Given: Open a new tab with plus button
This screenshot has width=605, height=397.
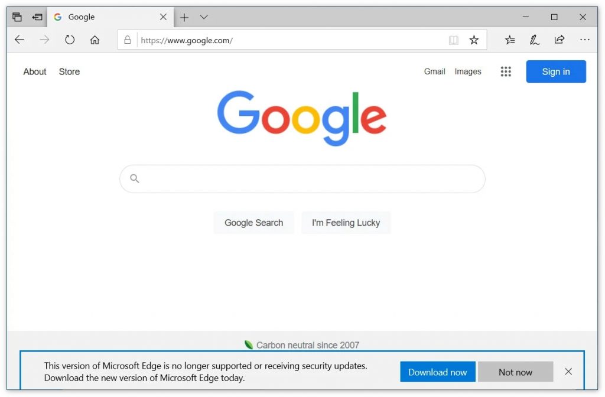Looking at the screenshot, I should click(184, 17).
